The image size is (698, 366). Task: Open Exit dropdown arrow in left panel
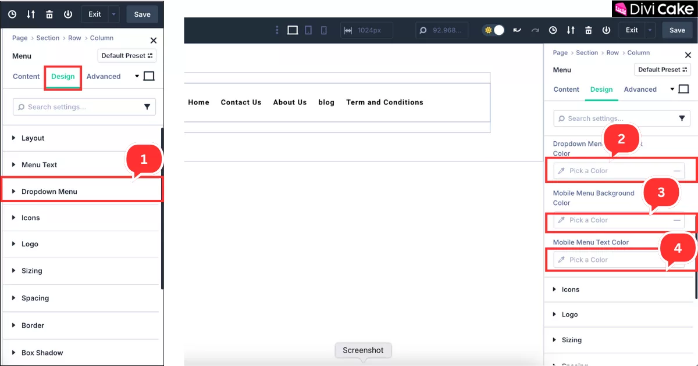pyautogui.click(x=114, y=15)
